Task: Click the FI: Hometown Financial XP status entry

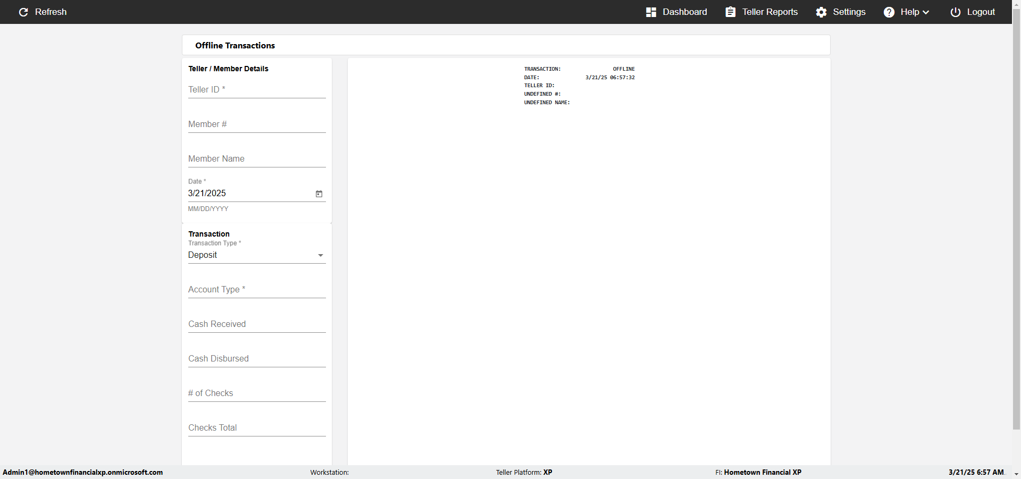Action: 758,472
